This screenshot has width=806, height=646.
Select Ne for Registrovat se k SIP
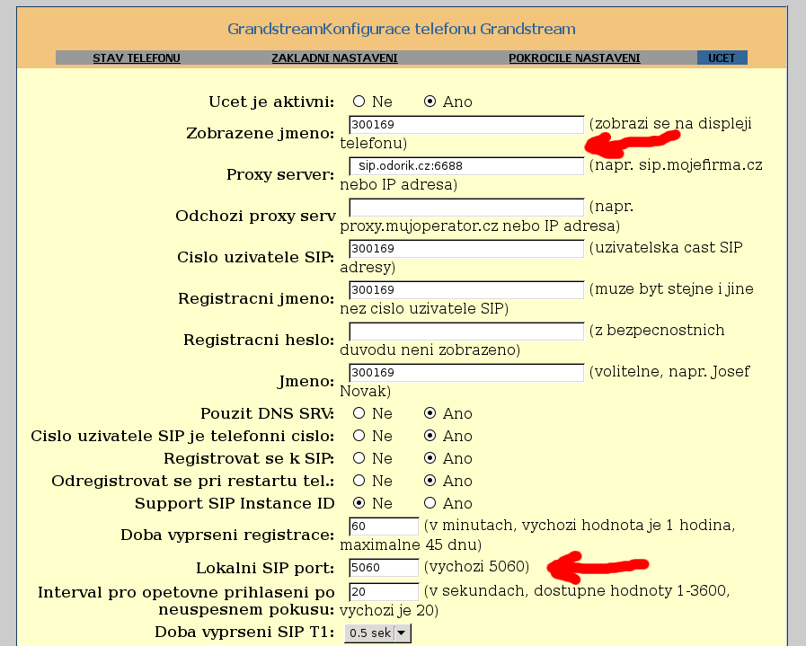(359, 458)
